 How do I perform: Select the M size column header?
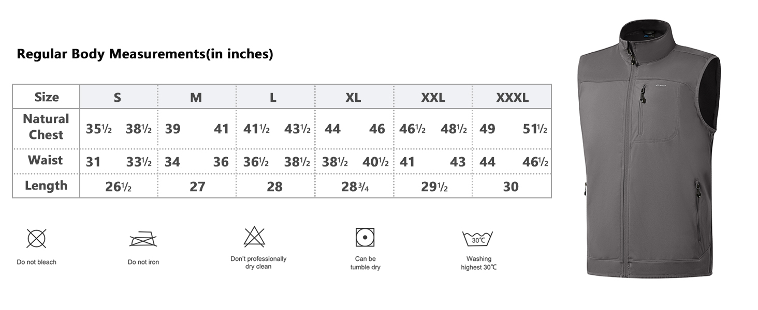click(196, 97)
